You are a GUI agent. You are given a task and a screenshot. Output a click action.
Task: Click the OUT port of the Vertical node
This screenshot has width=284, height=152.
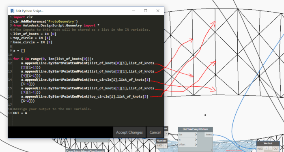276,149
